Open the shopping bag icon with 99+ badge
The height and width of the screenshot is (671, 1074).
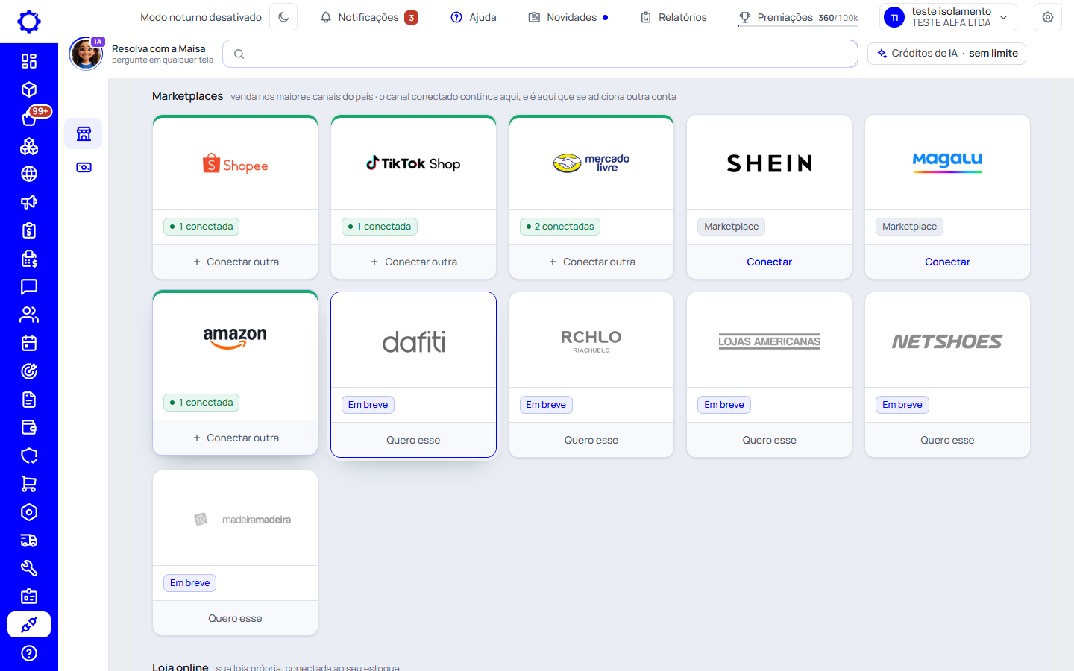click(29, 118)
